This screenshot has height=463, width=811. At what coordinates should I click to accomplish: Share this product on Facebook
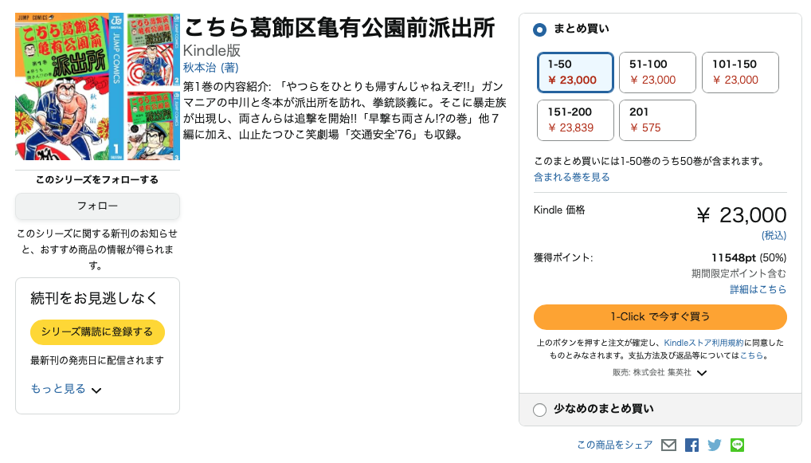pyautogui.click(x=692, y=445)
